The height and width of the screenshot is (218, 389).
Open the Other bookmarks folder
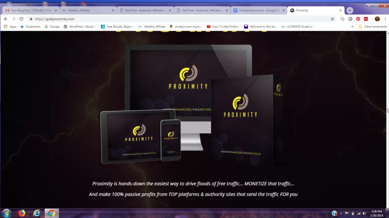tap(373, 26)
